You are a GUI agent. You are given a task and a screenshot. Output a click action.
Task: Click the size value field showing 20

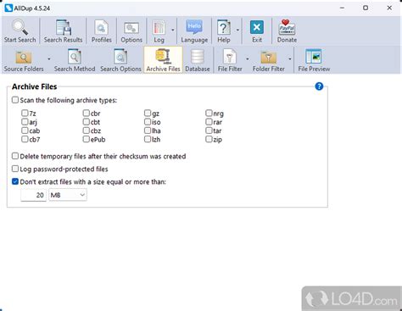(x=33, y=195)
